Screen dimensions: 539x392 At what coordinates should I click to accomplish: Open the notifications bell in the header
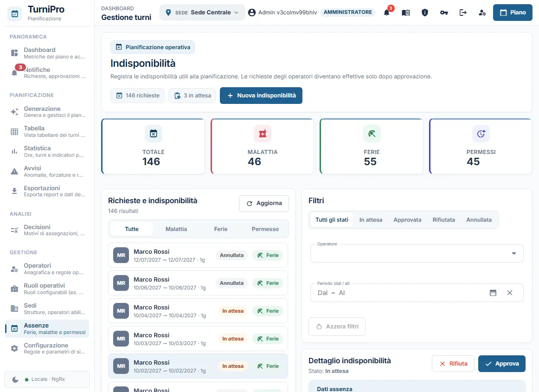click(x=387, y=13)
